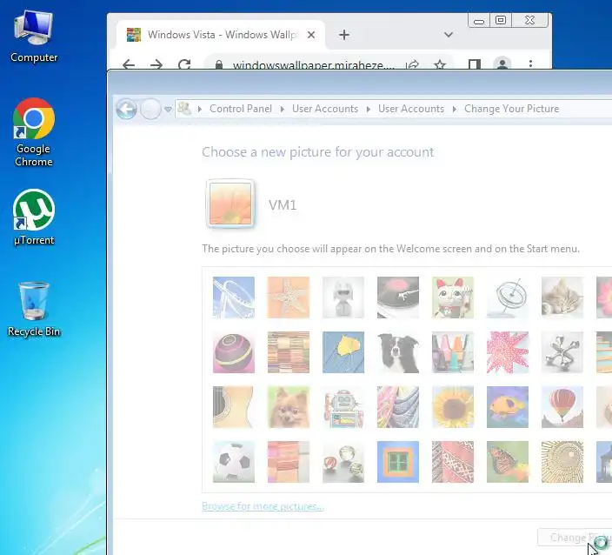The height and width of the screenshot is (555, 612).
Task: Reload the page in Chrome
Action: 184,64
